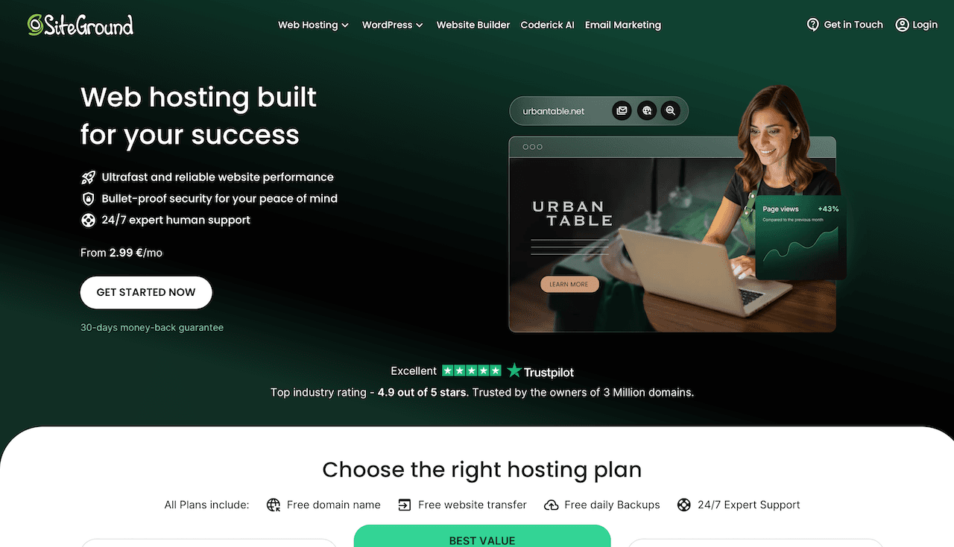
Task: Click the LEARN MORE button in preview
Action: point(569,284)
